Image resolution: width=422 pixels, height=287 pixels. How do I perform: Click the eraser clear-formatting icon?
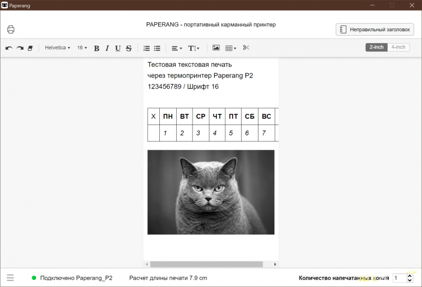pos(30,48)
